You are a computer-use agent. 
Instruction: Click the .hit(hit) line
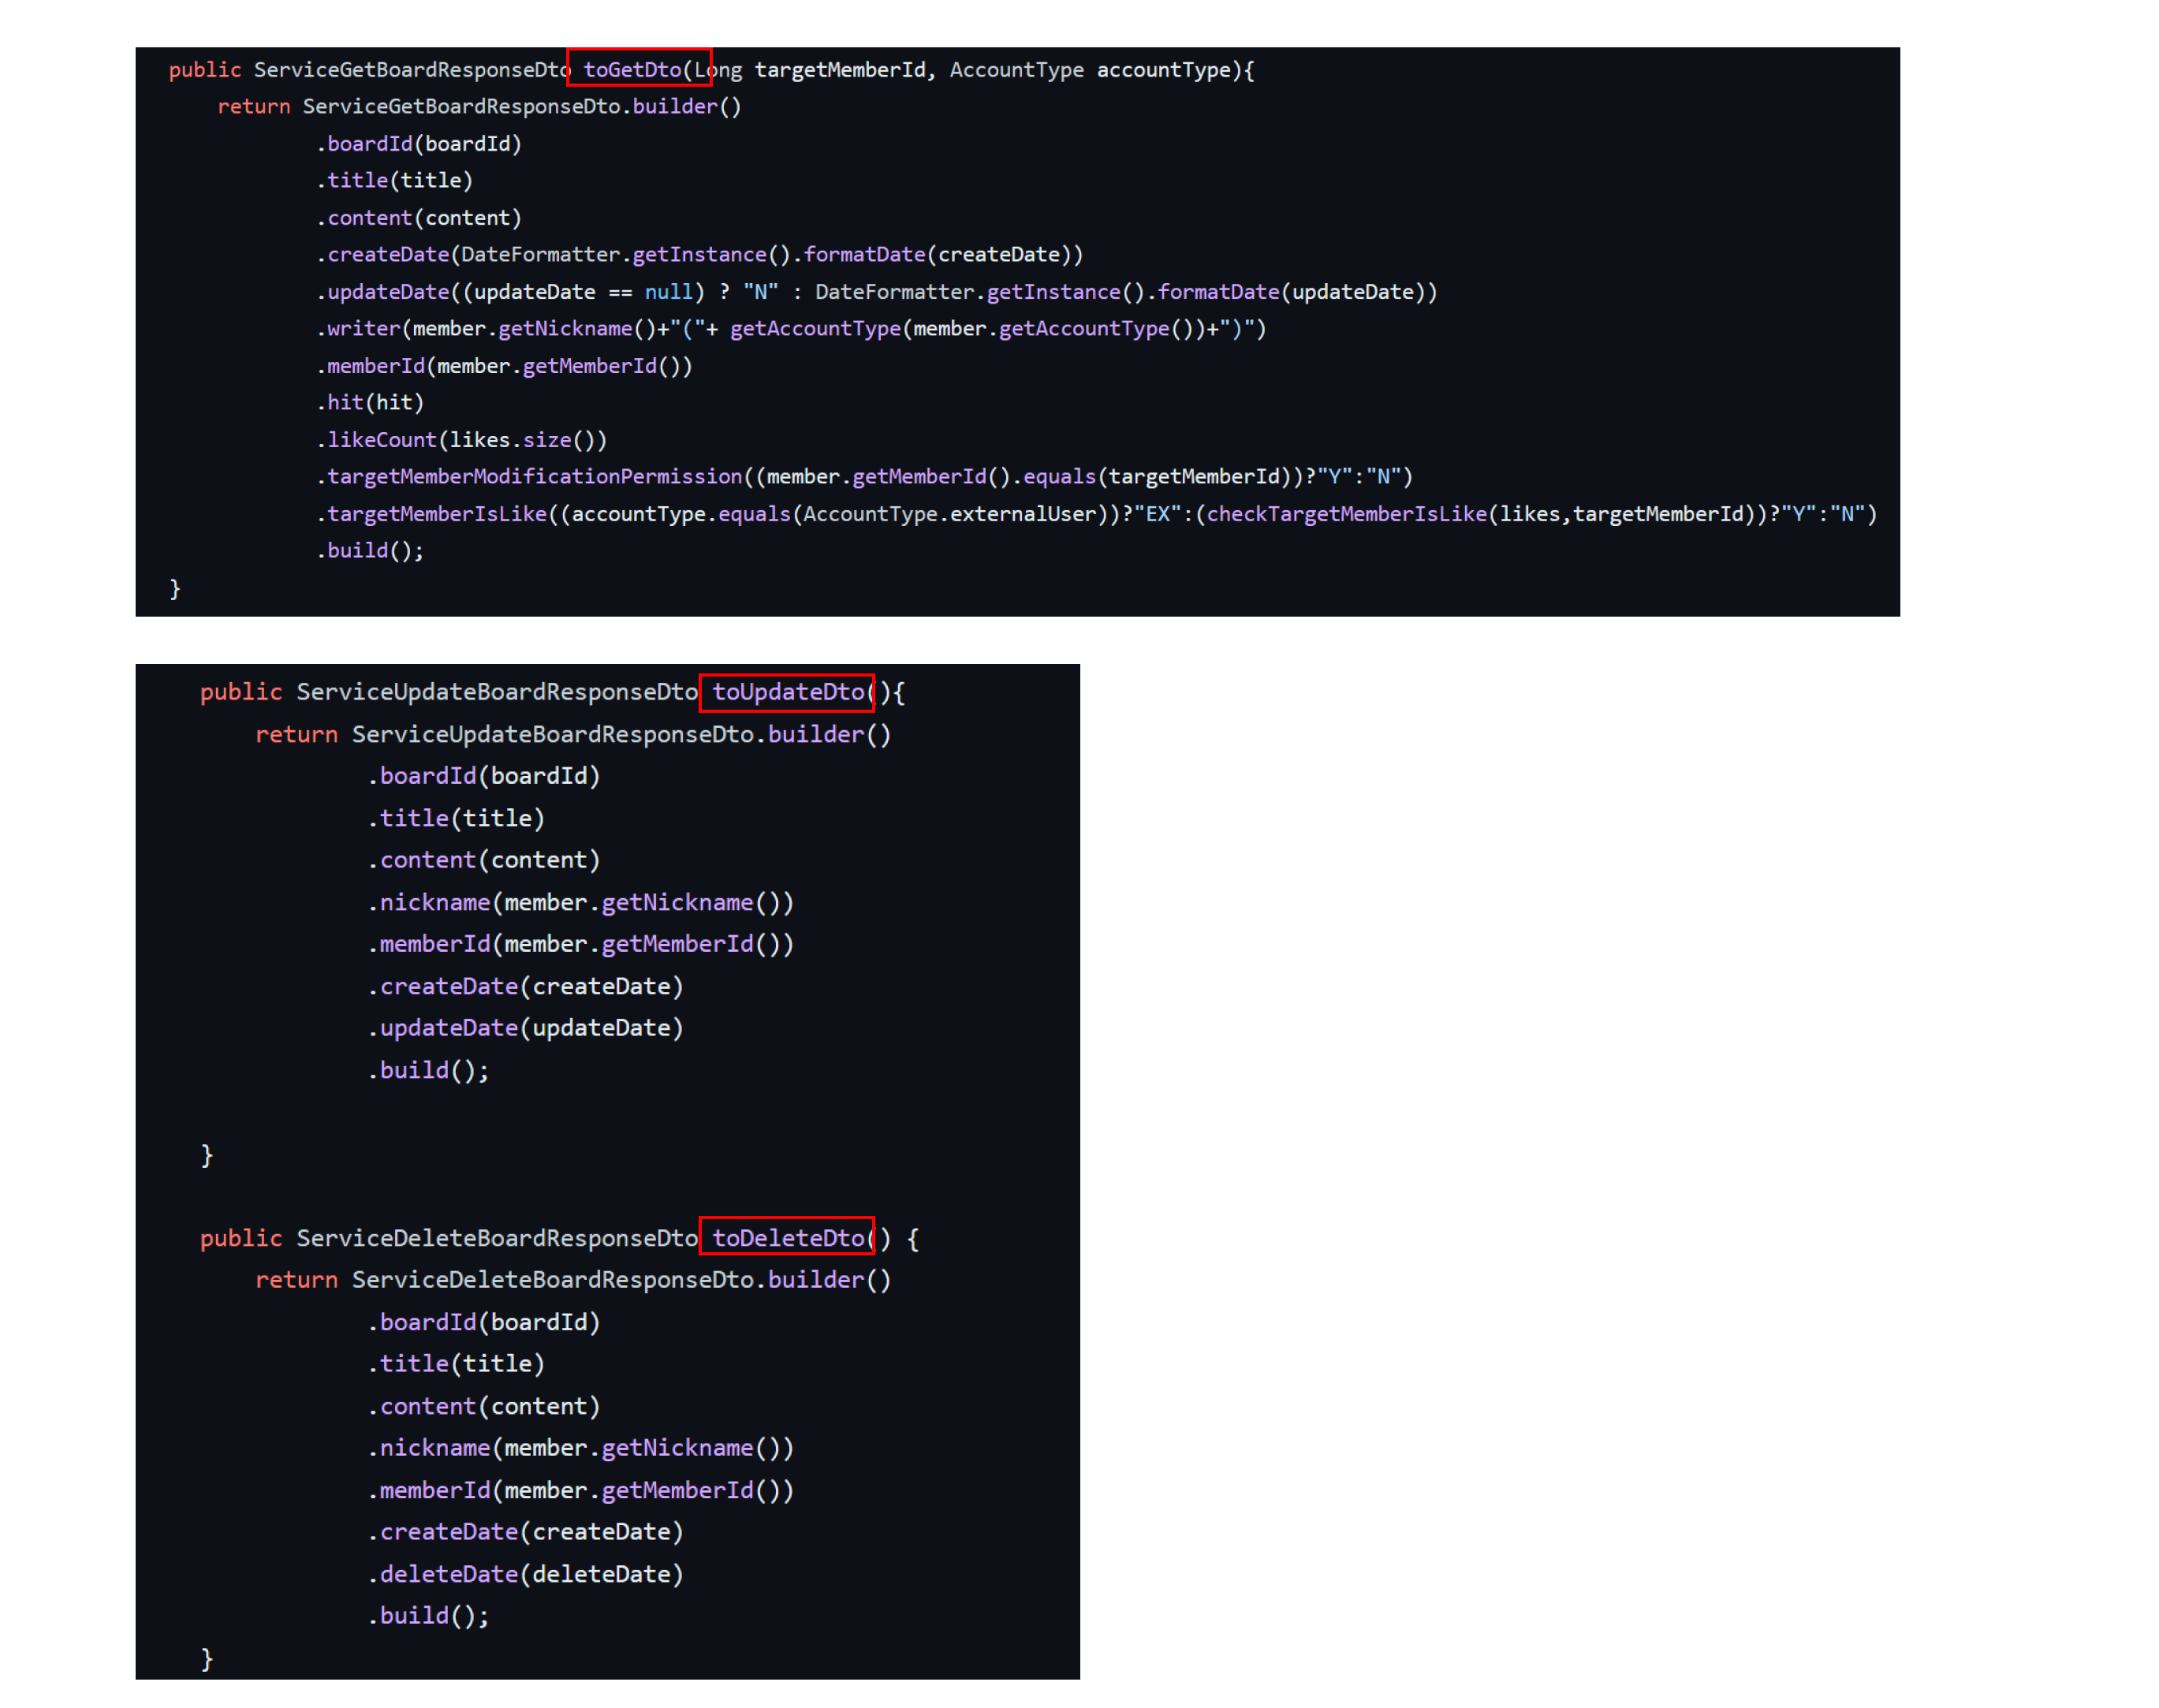371,402
